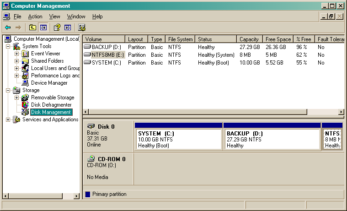347x211 pixels.
Task: Sort volumes by the Capacity column header
Action: [249, 39]
